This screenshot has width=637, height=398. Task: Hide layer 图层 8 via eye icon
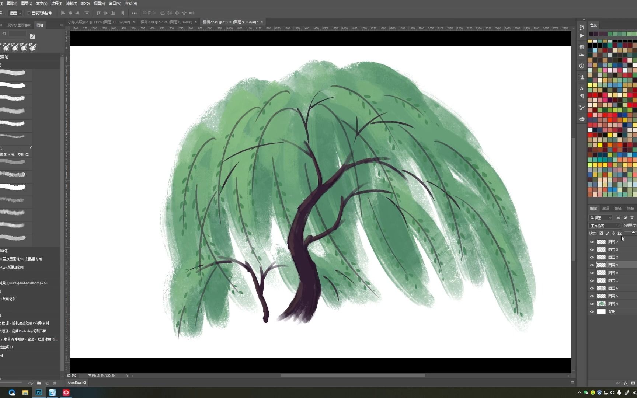592,273
